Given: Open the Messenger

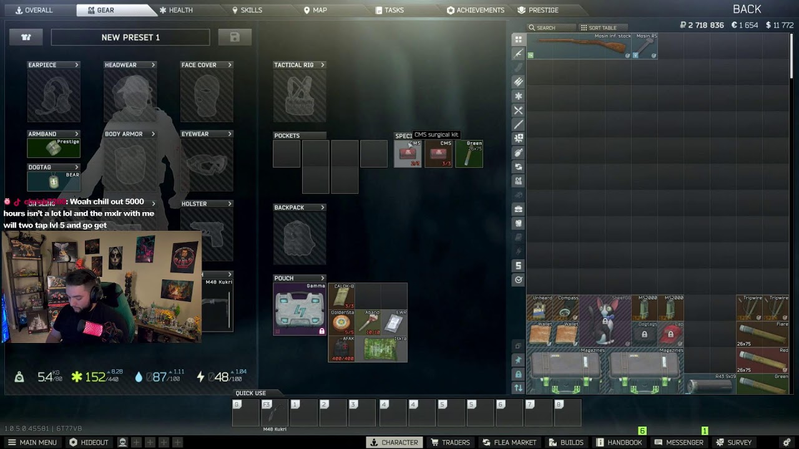Looking at the screenshot, I should 679,442.
